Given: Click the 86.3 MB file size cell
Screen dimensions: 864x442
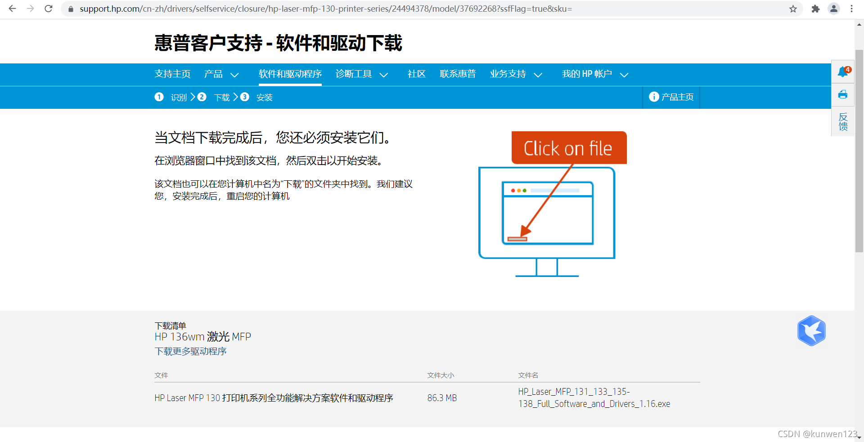Looking at the screenshot, I should pyautogui.click(x=442, y=398).
